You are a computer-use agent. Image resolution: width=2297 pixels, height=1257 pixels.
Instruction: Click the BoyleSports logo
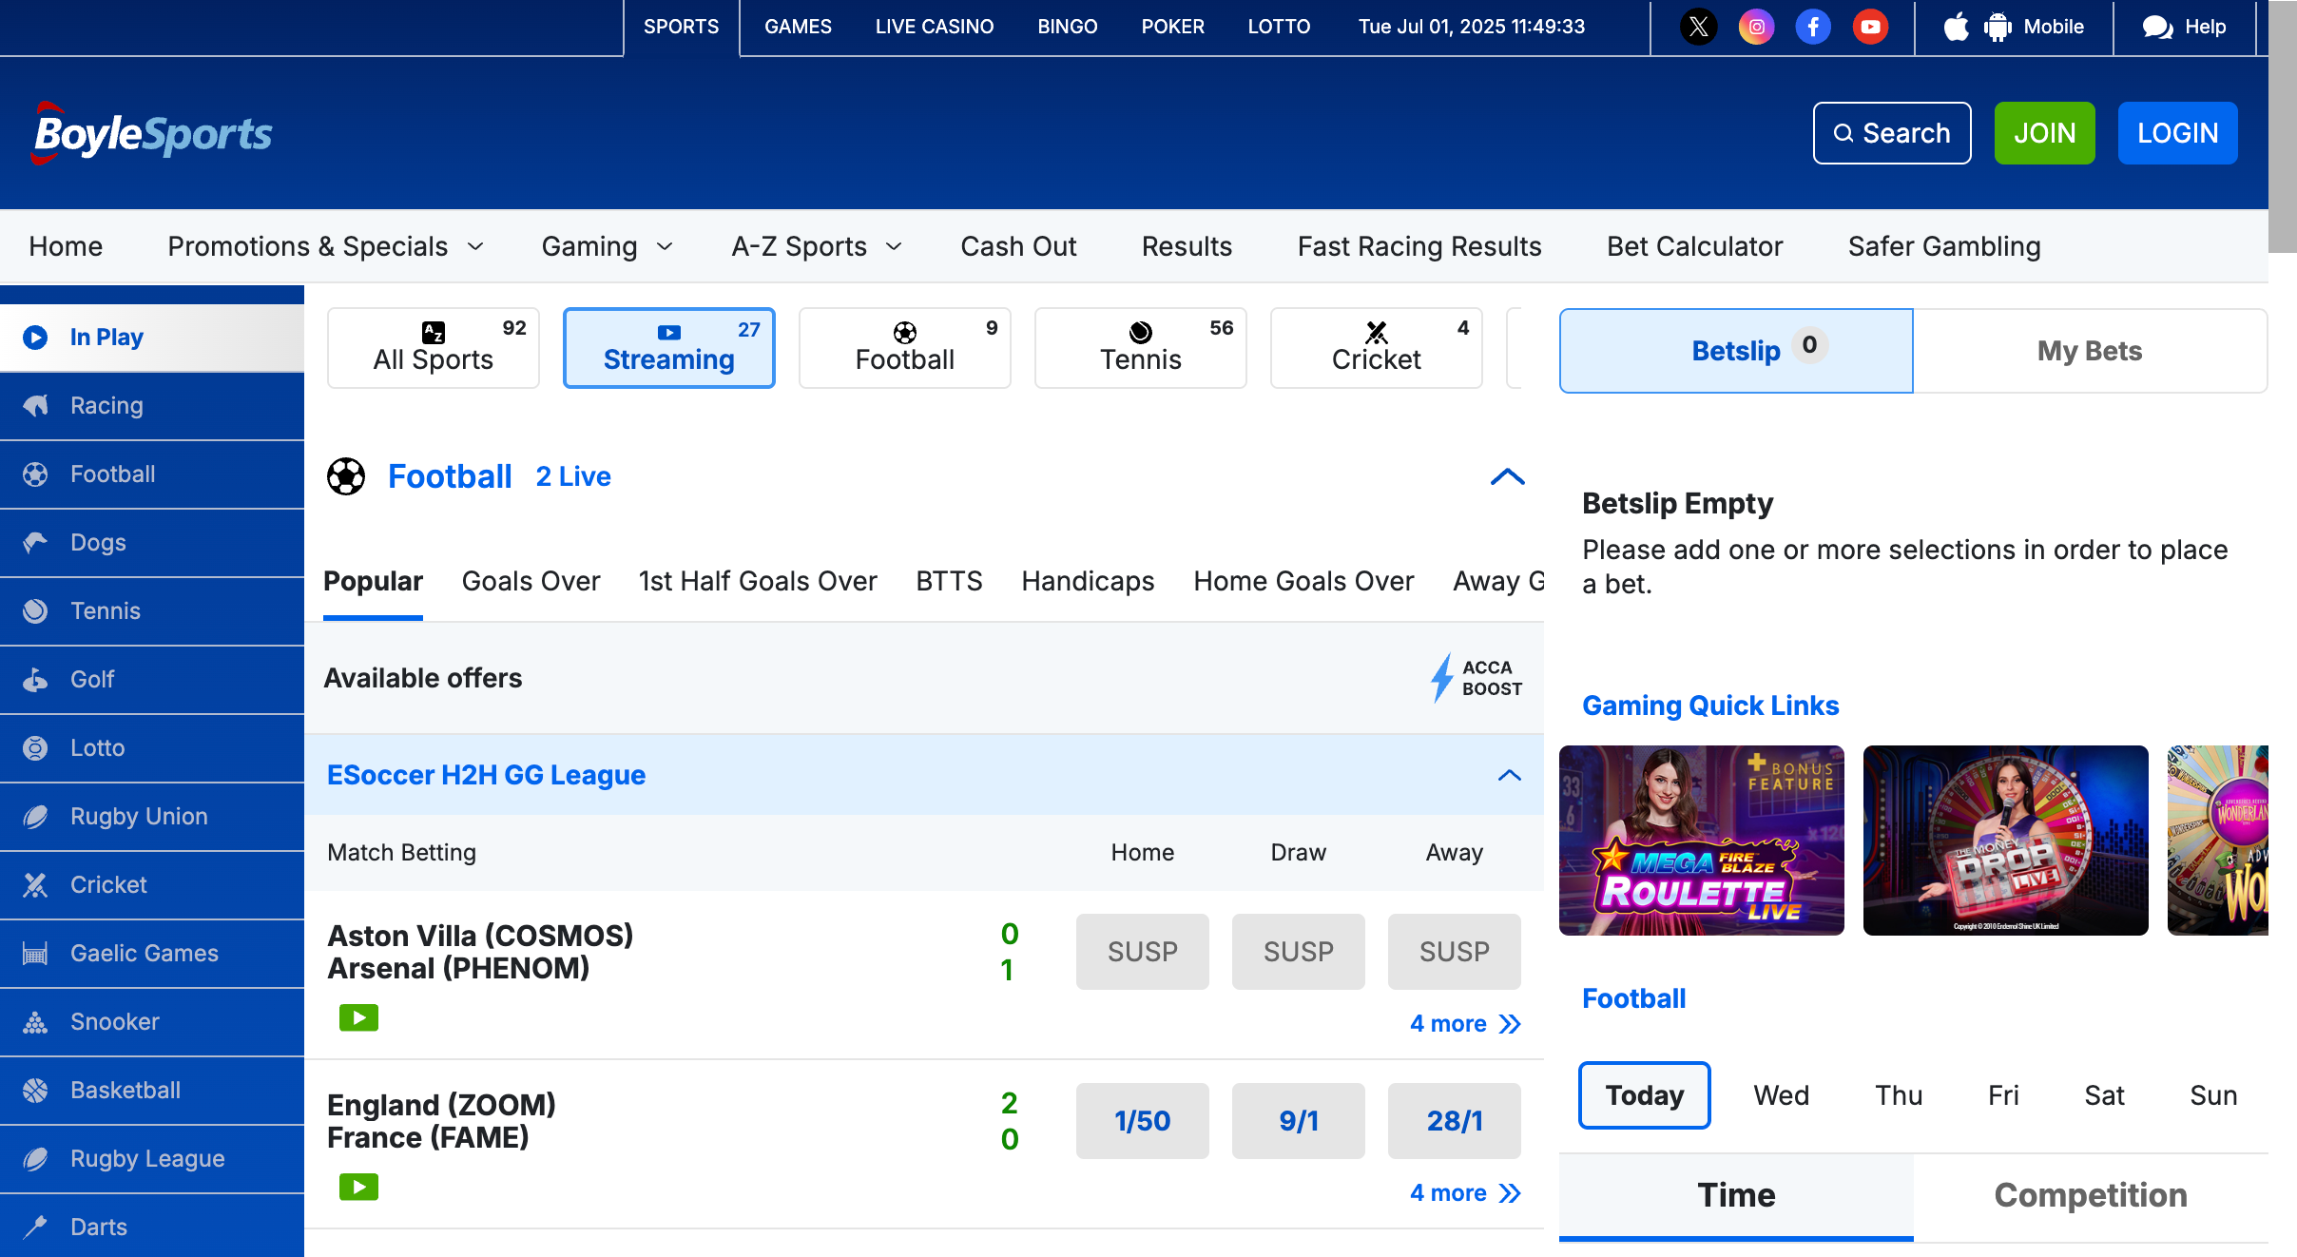click(x=152, y=133)
